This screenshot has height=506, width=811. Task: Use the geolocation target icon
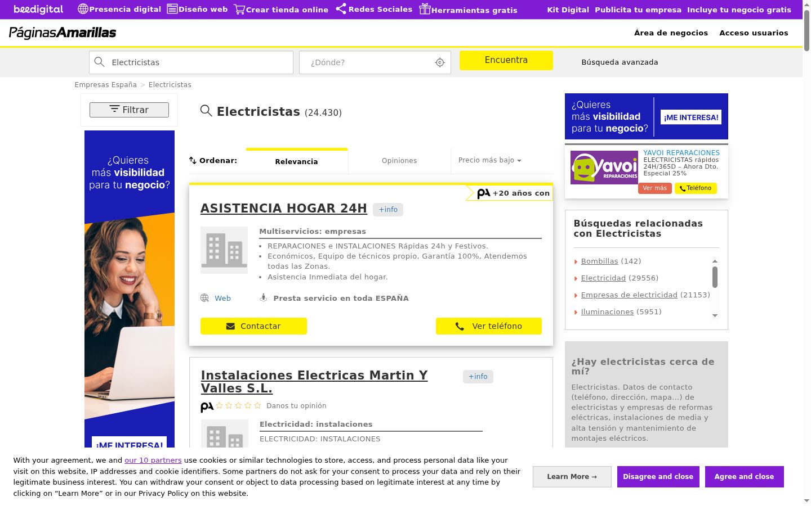tap(440, 62)
